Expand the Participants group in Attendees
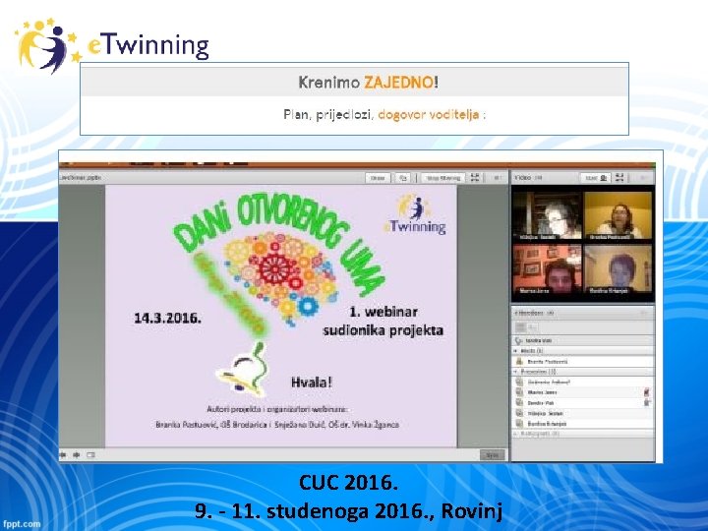The width and height of the screenshot is (708, 531). (516, 434)
